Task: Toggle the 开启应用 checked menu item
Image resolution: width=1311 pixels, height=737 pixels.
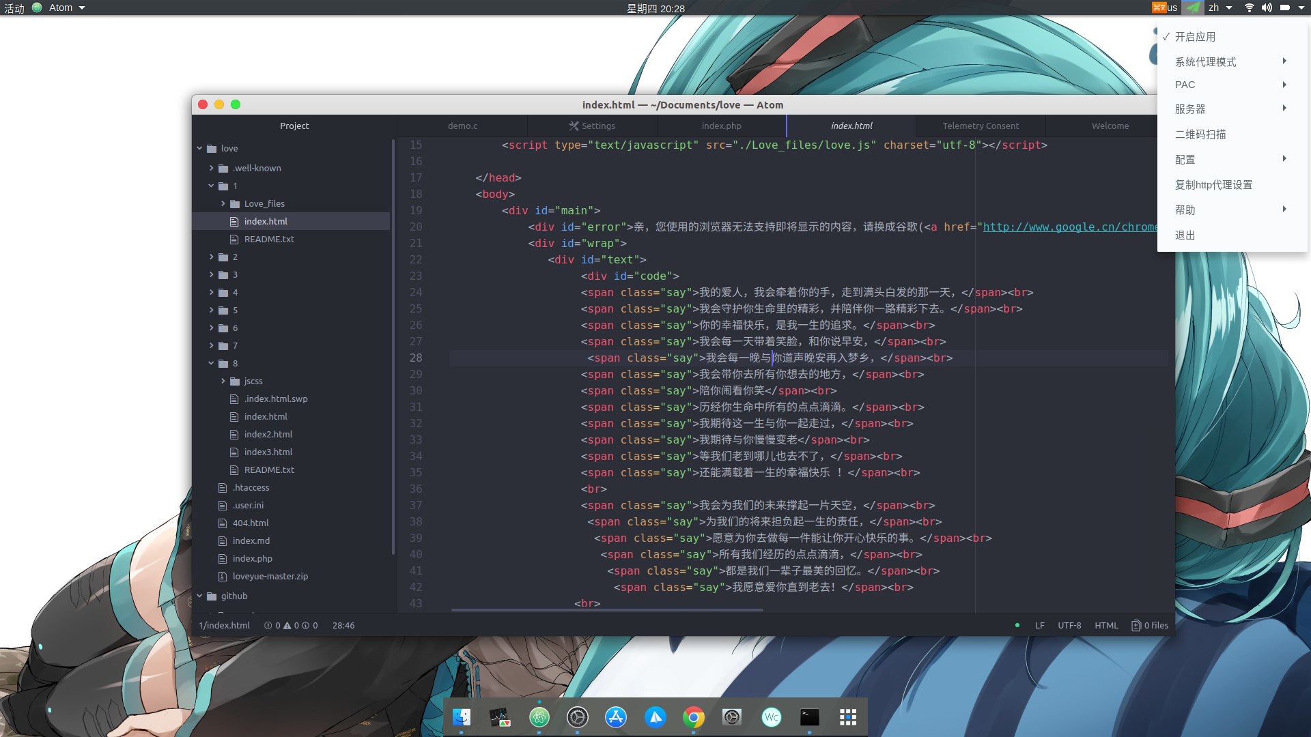Action: pos(1195,37)
